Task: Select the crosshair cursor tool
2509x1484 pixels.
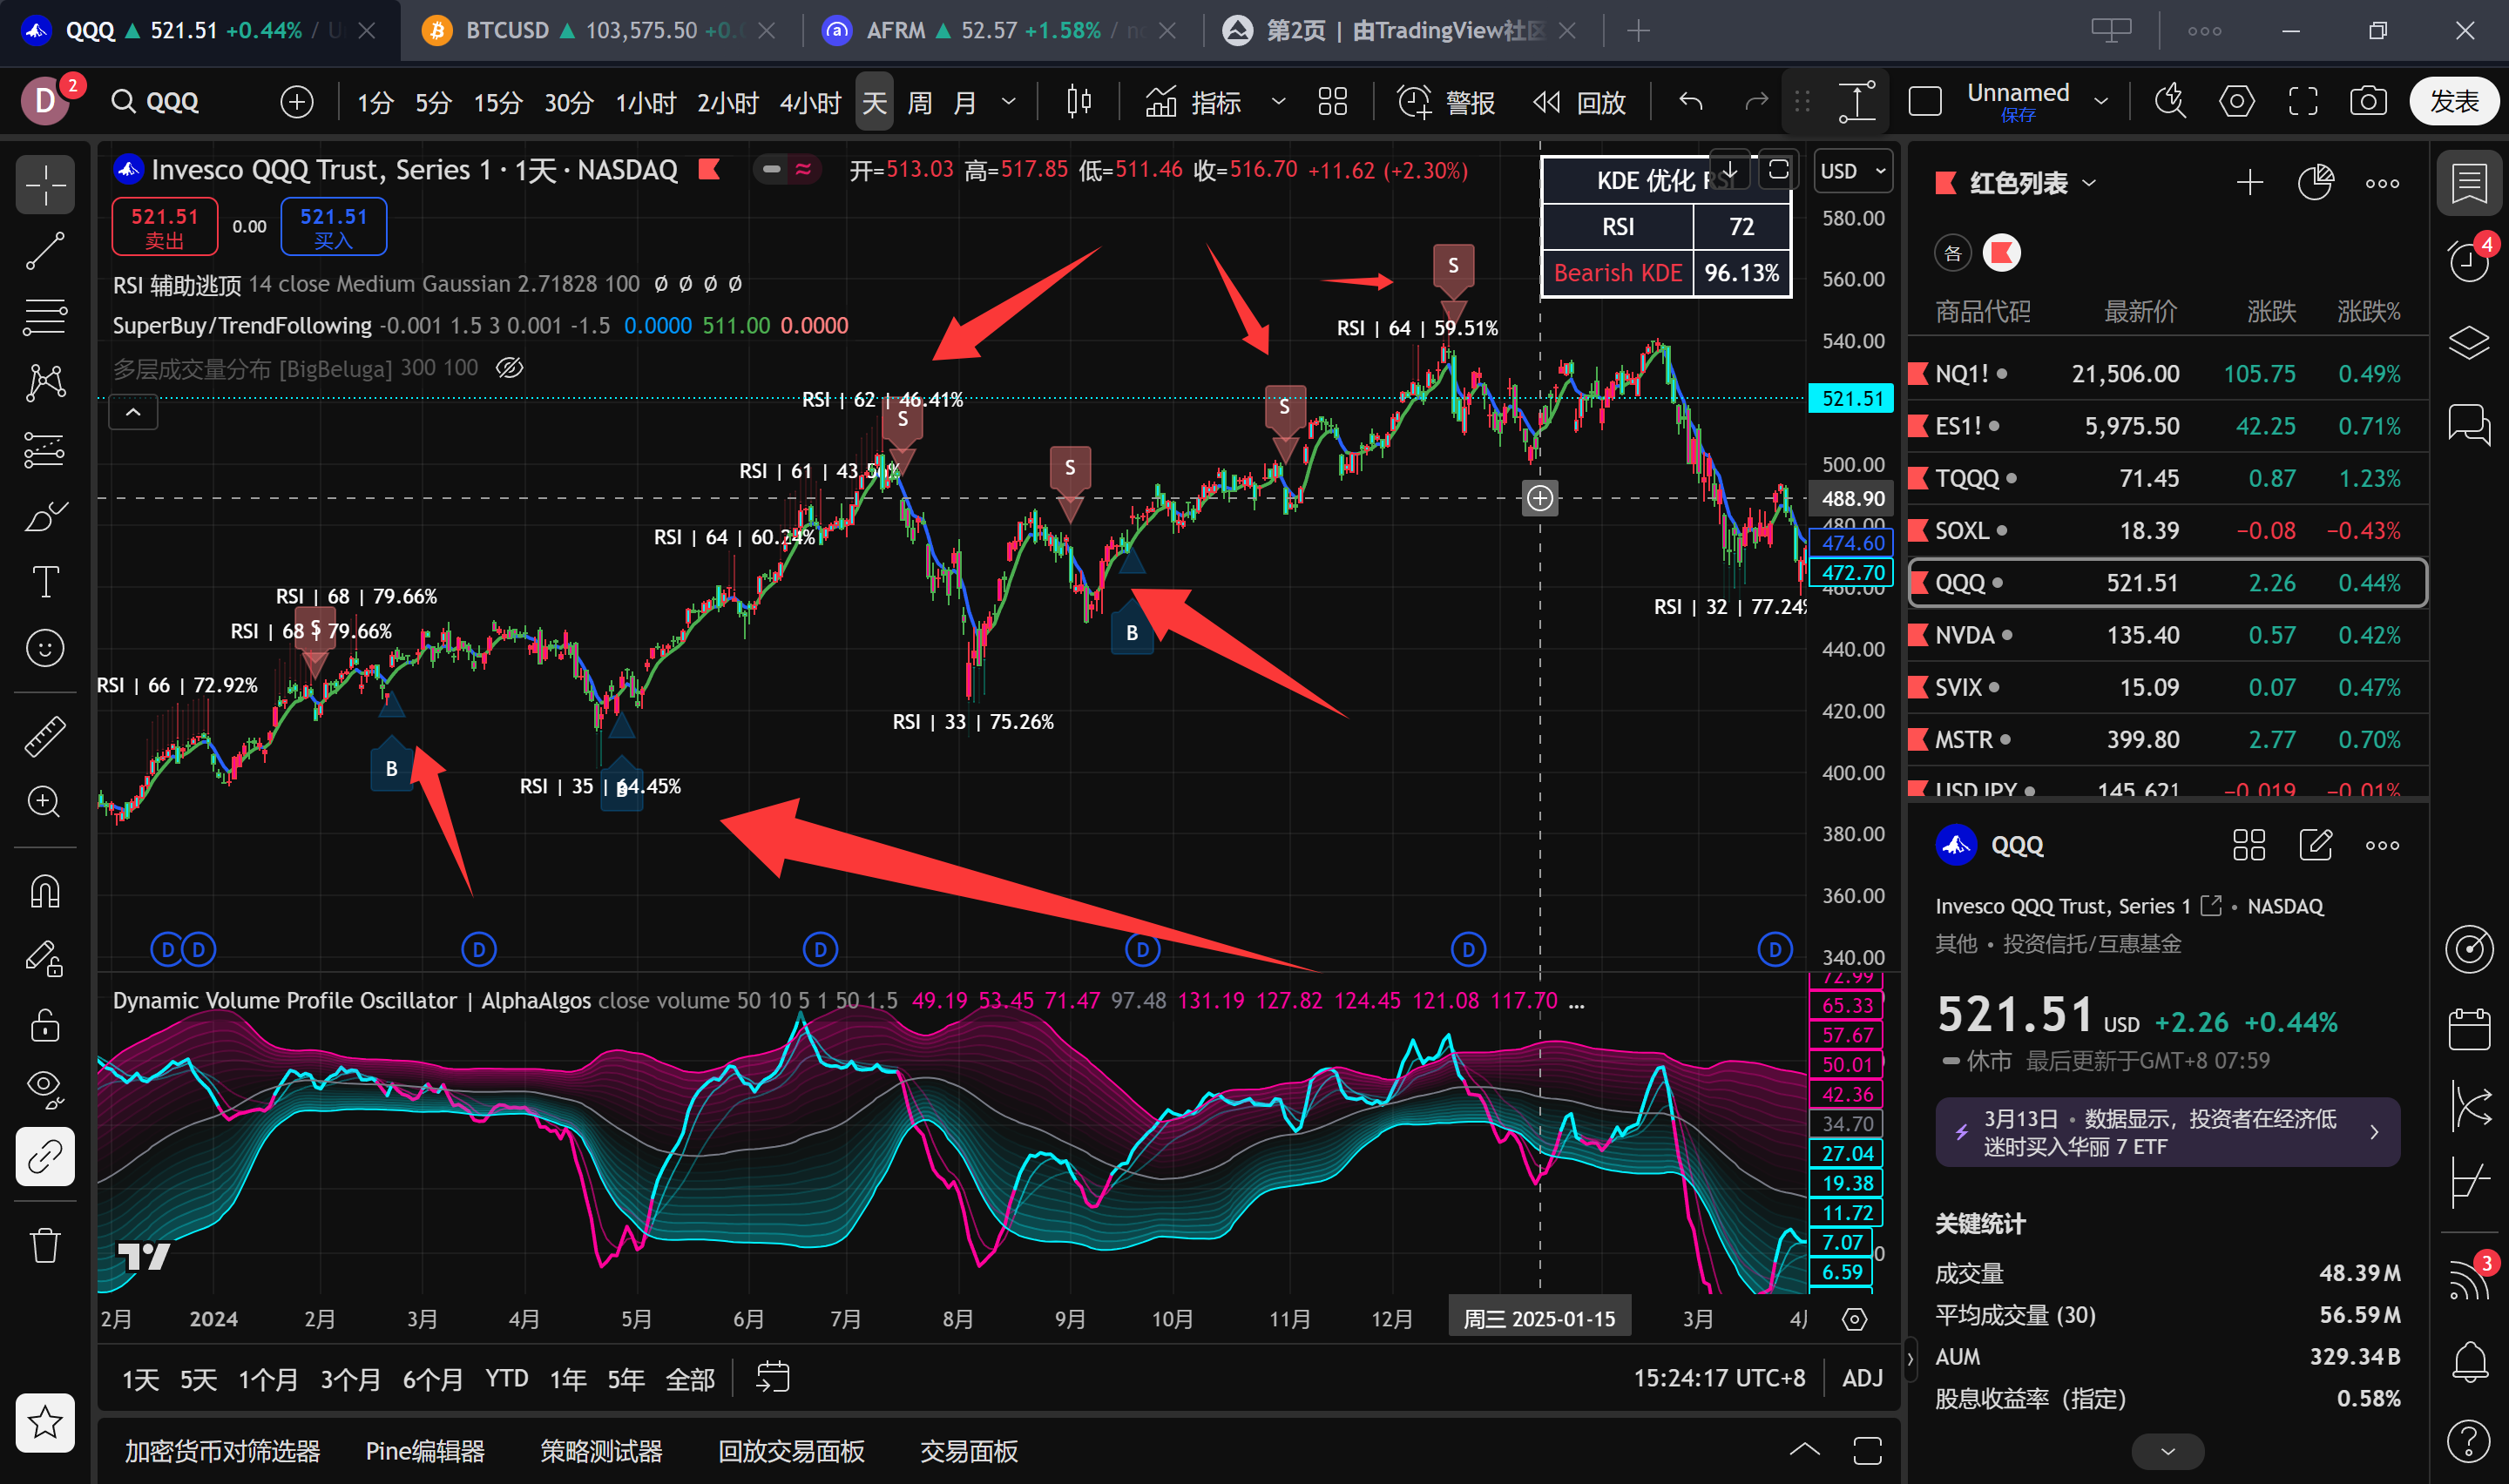Action: coord(45,185)
